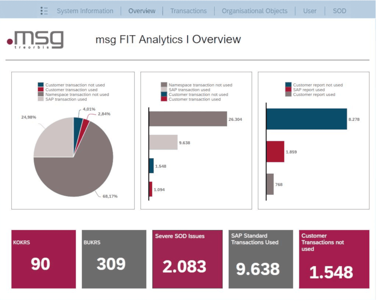Select the blue 8.278 report bar
This screenshot has width=379, height=305.
tap(307, 119)
